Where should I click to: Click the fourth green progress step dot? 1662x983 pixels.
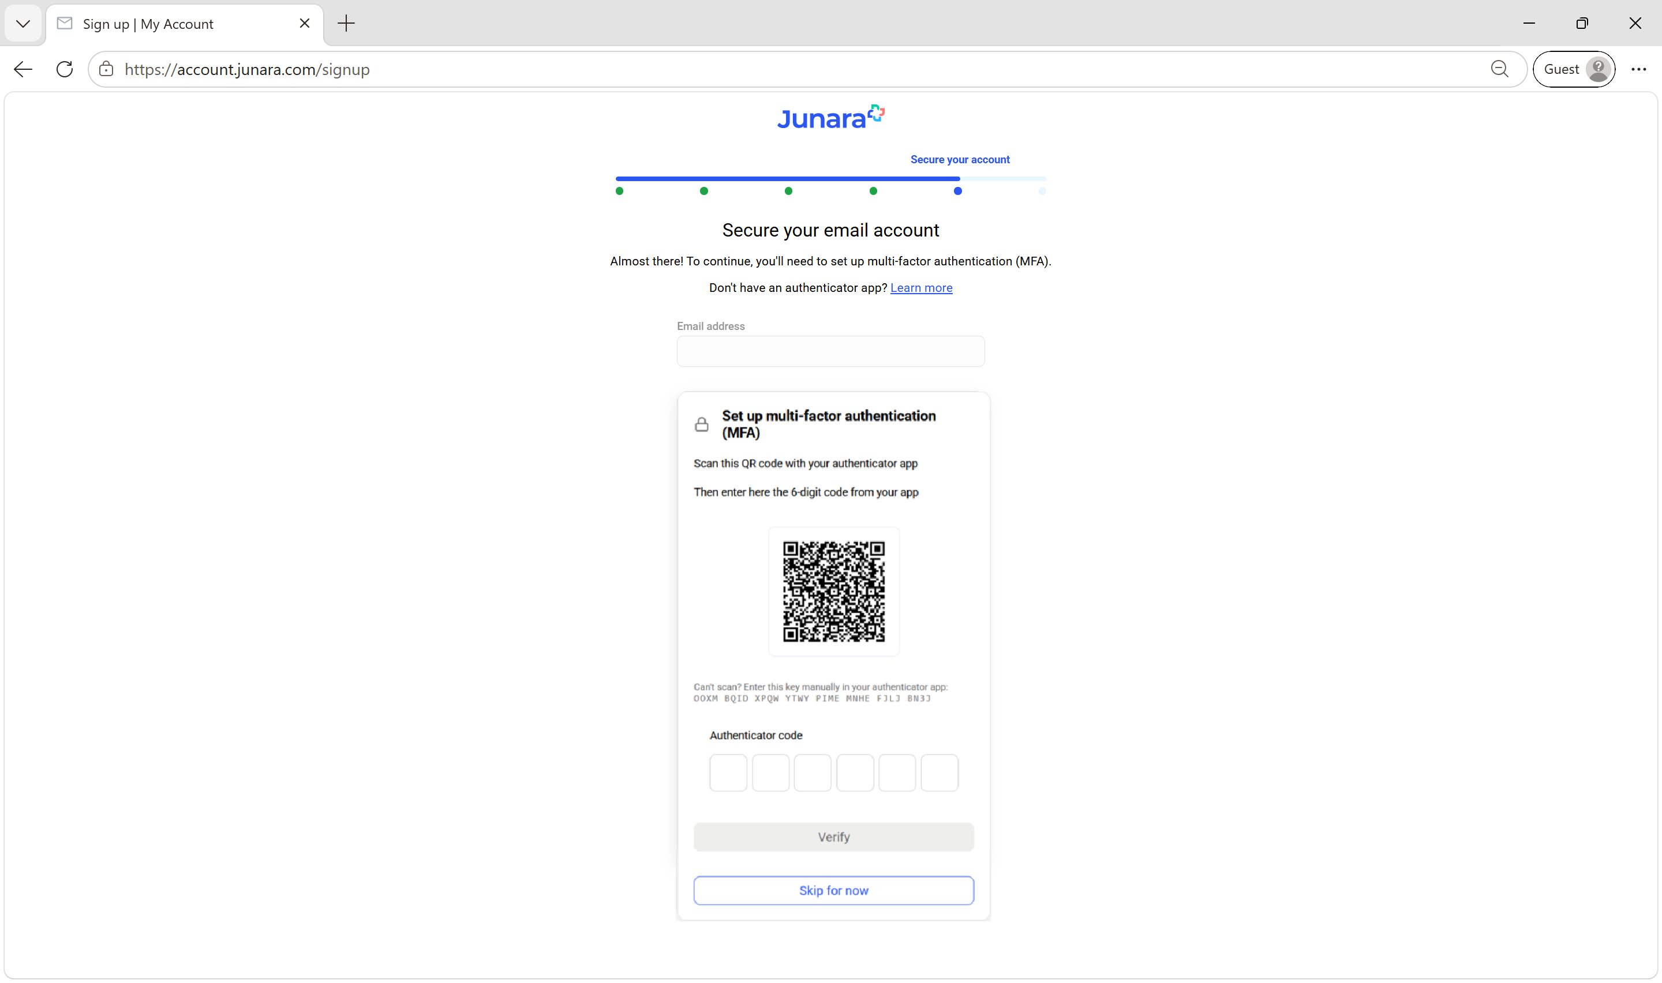coord(873,191)
